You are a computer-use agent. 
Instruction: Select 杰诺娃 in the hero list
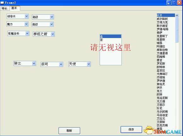[166, 77]
